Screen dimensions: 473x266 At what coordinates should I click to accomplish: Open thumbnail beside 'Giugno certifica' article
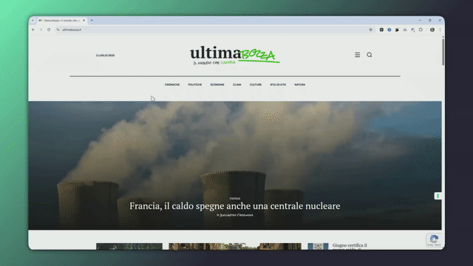tap(318, 246)
